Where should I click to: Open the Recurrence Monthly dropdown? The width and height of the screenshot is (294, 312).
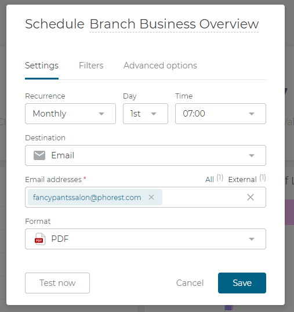click(70, 114)
